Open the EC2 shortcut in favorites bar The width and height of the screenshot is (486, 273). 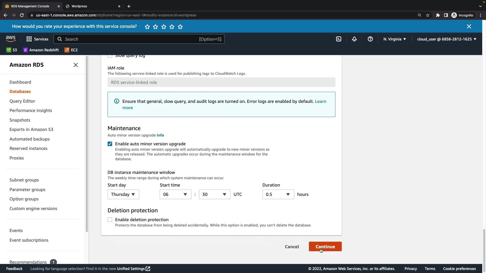pos(71,50)
